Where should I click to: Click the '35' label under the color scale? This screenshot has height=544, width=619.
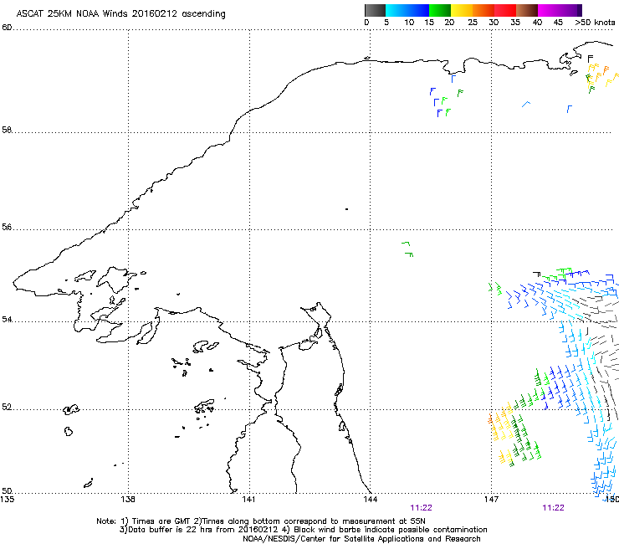515,23
